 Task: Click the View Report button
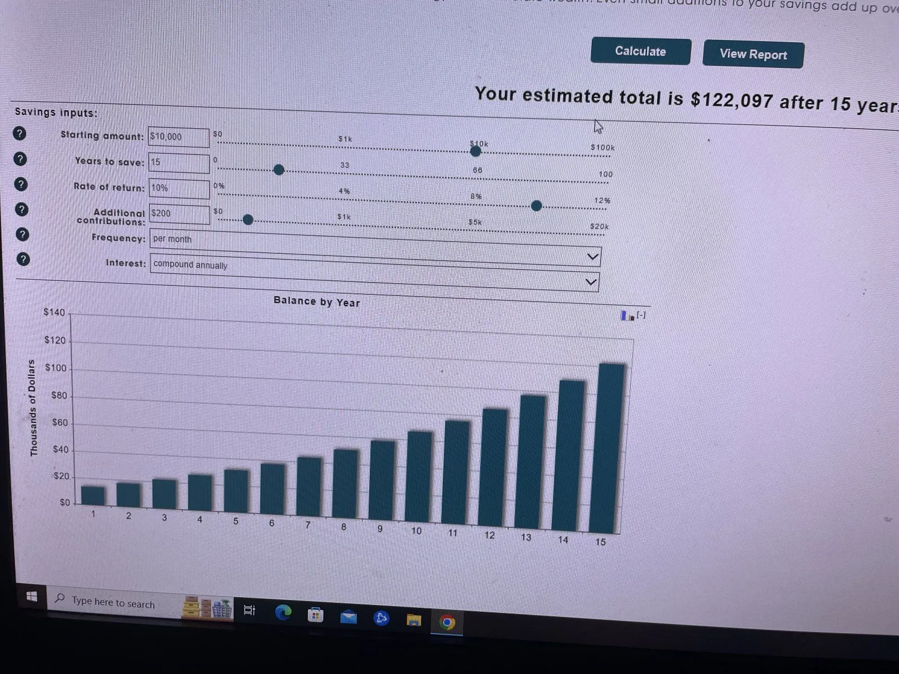(753, 54)
